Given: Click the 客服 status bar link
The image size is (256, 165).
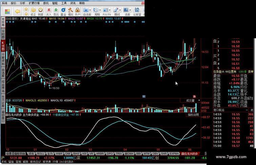Looking at the screenshot, I should point(18,162).
